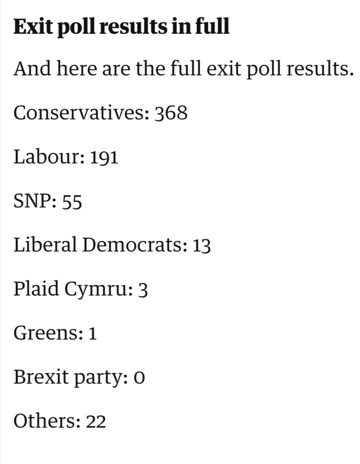Select the Others seat number 22
Image resolution: width=360 pixels, height=464 pixels.
pos(96,422)
